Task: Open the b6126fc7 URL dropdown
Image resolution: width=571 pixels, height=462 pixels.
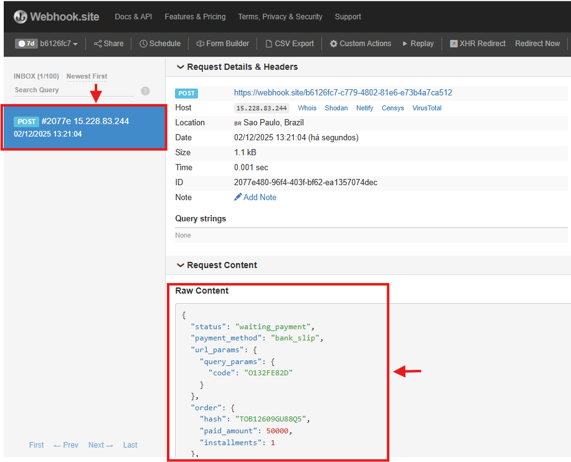Action: (59, 44)
